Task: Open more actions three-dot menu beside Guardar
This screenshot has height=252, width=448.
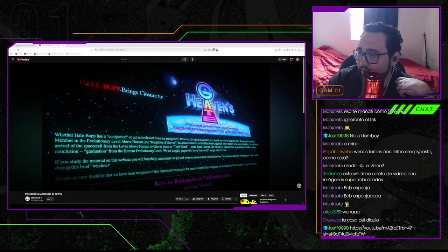Action: coord(236,199)
